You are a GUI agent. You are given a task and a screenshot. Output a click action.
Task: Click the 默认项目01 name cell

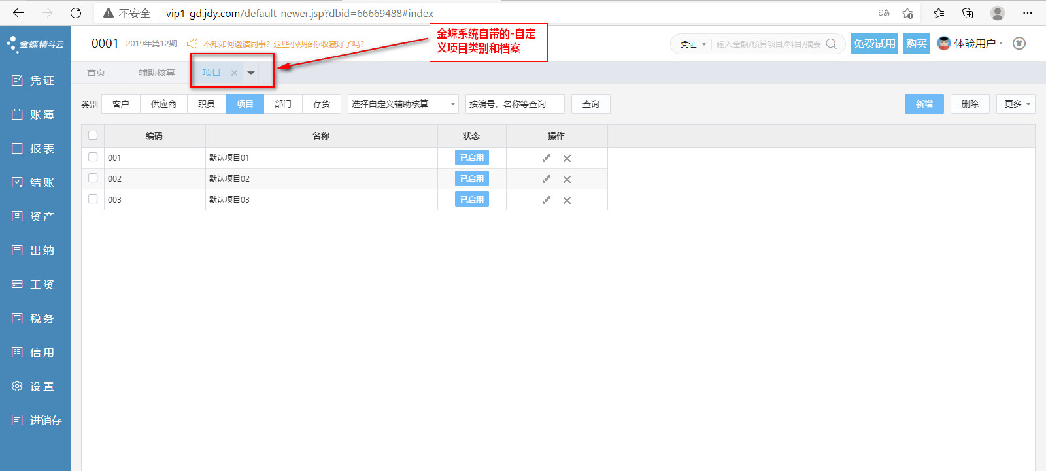click(x=322, y=157)
